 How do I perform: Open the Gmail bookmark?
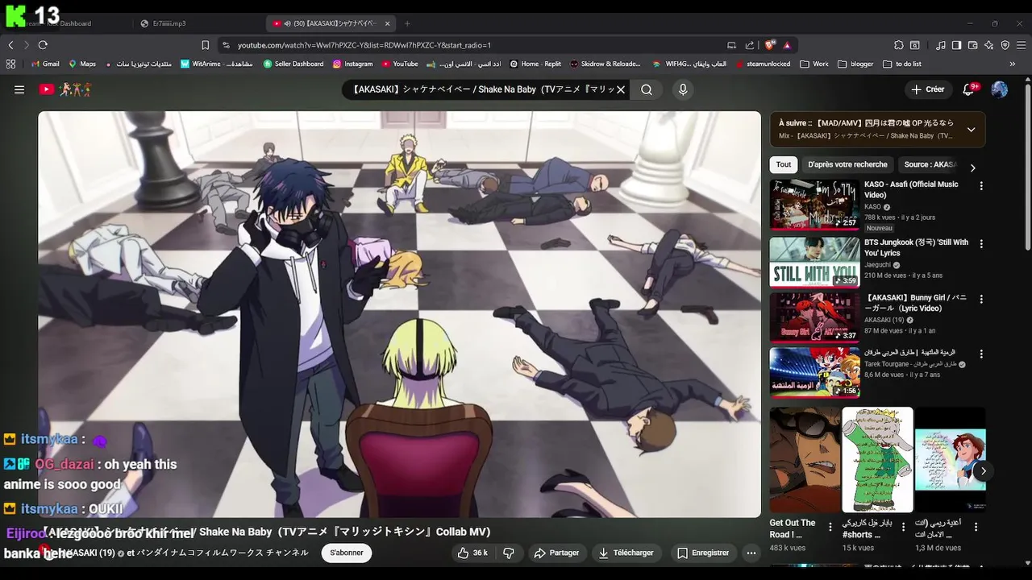pos(45,64)
